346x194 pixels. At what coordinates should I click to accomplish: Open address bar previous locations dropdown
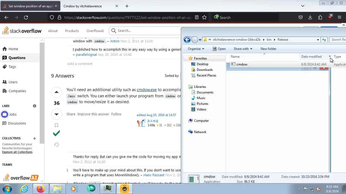point(318,40)
